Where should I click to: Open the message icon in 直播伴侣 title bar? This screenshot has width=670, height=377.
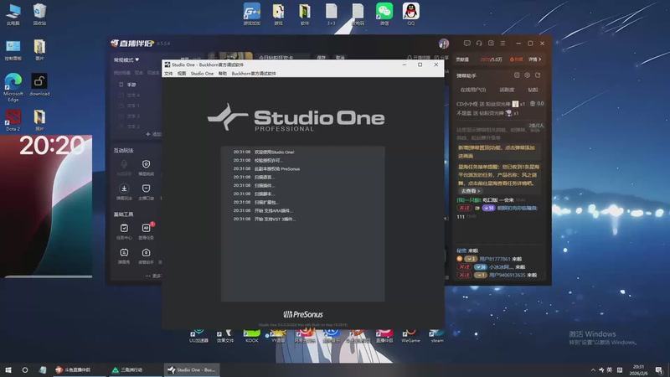tap(467, 44)
